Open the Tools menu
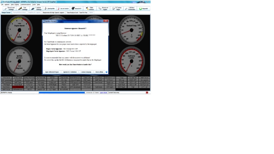The height and width of the screenshot is (154, 274). coord(34,5)
